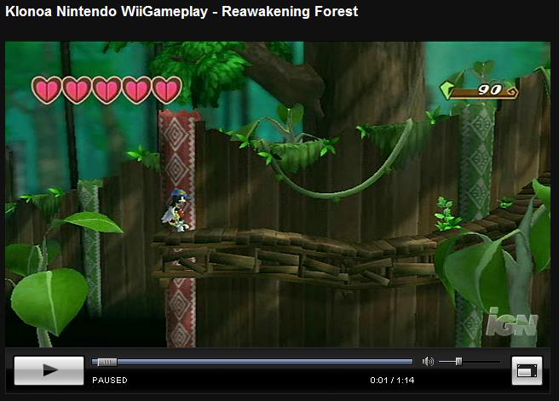559x401 pixels.
Task: Enter fullscreen with the bottom-right button
Action: [x=527, y=370]
